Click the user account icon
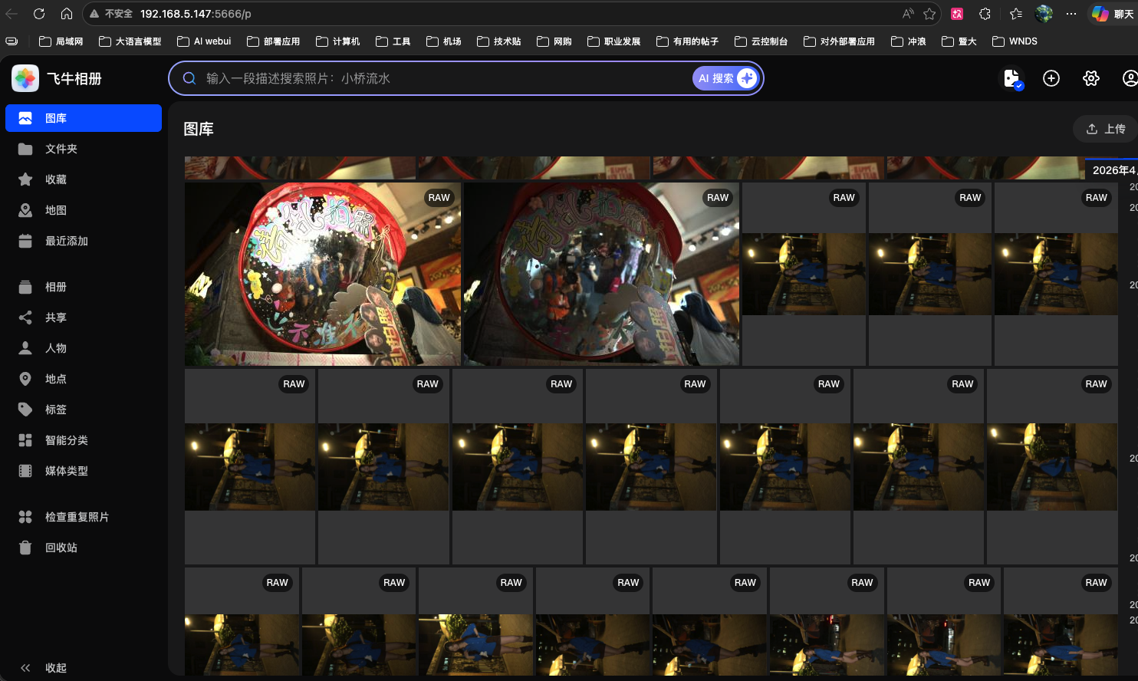Viewport: 1138px width, 681px height. [1130, 78]
